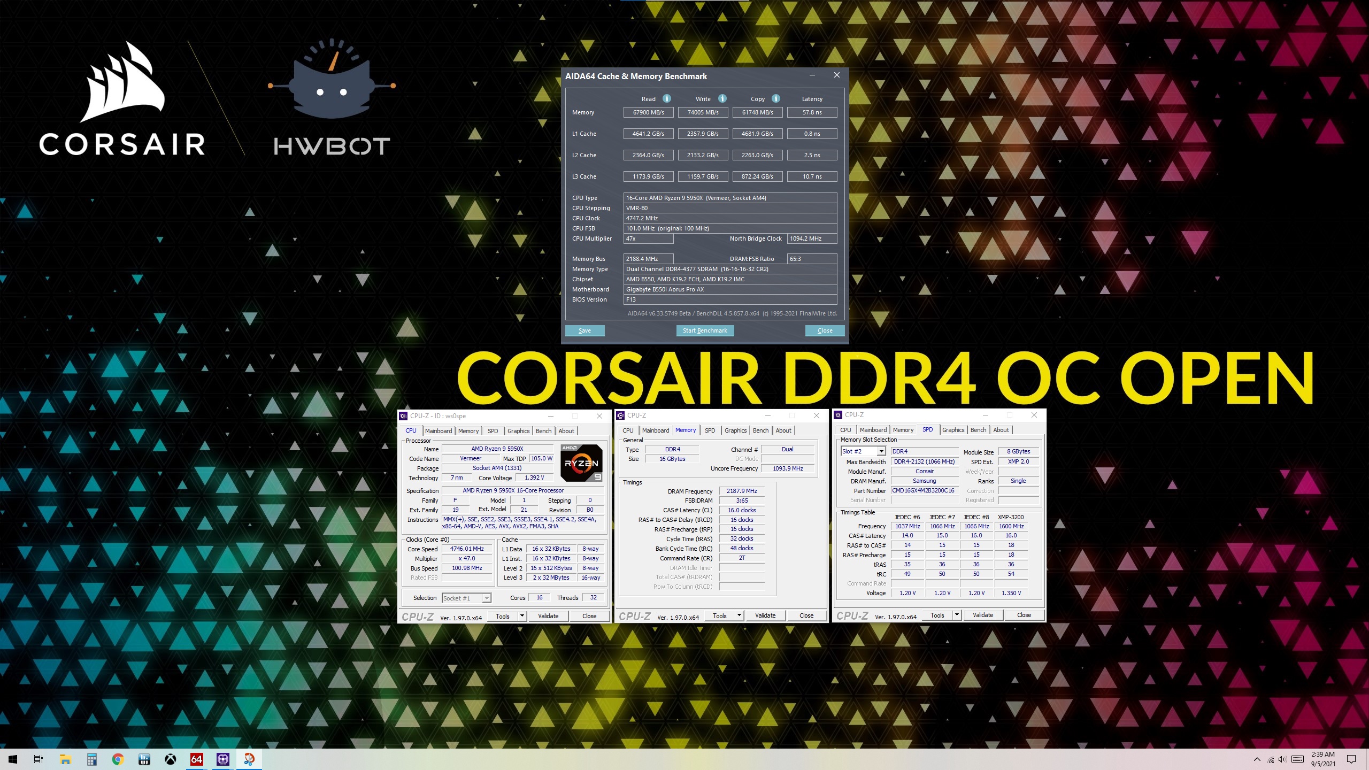Click title bar icon of CPU-Z Memory window
Image resolution: width=1369 pixels, height=770 pixels.
621,415
